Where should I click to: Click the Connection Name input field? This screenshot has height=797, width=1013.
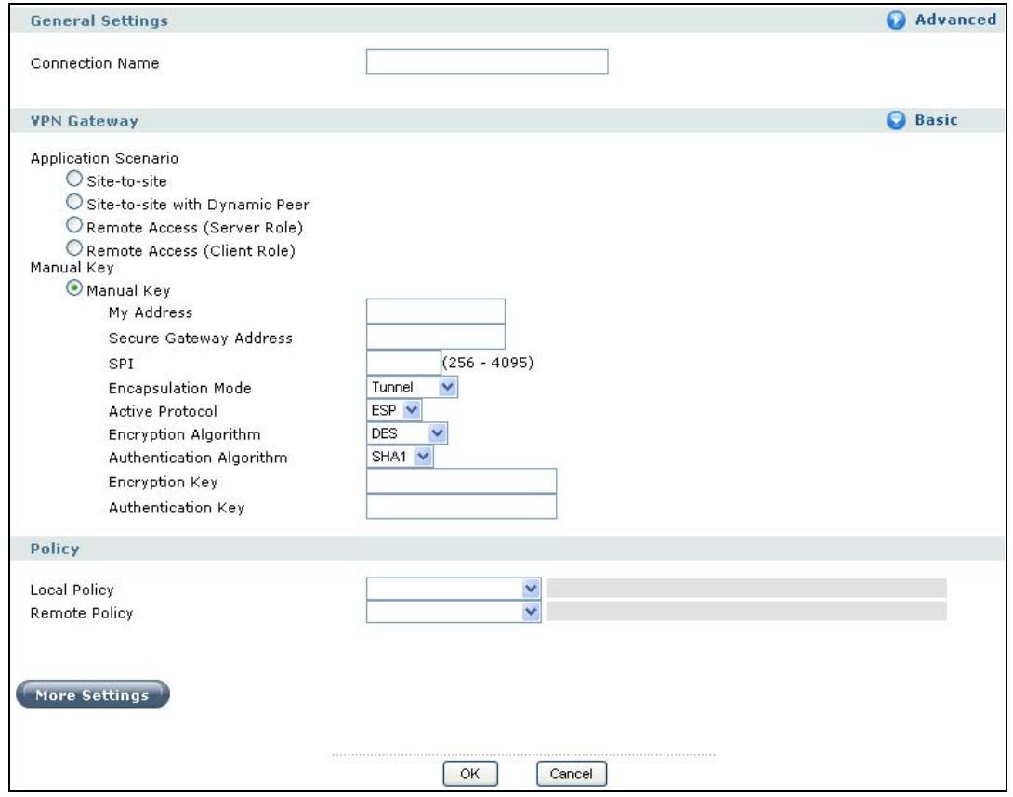tap(486, 62)
